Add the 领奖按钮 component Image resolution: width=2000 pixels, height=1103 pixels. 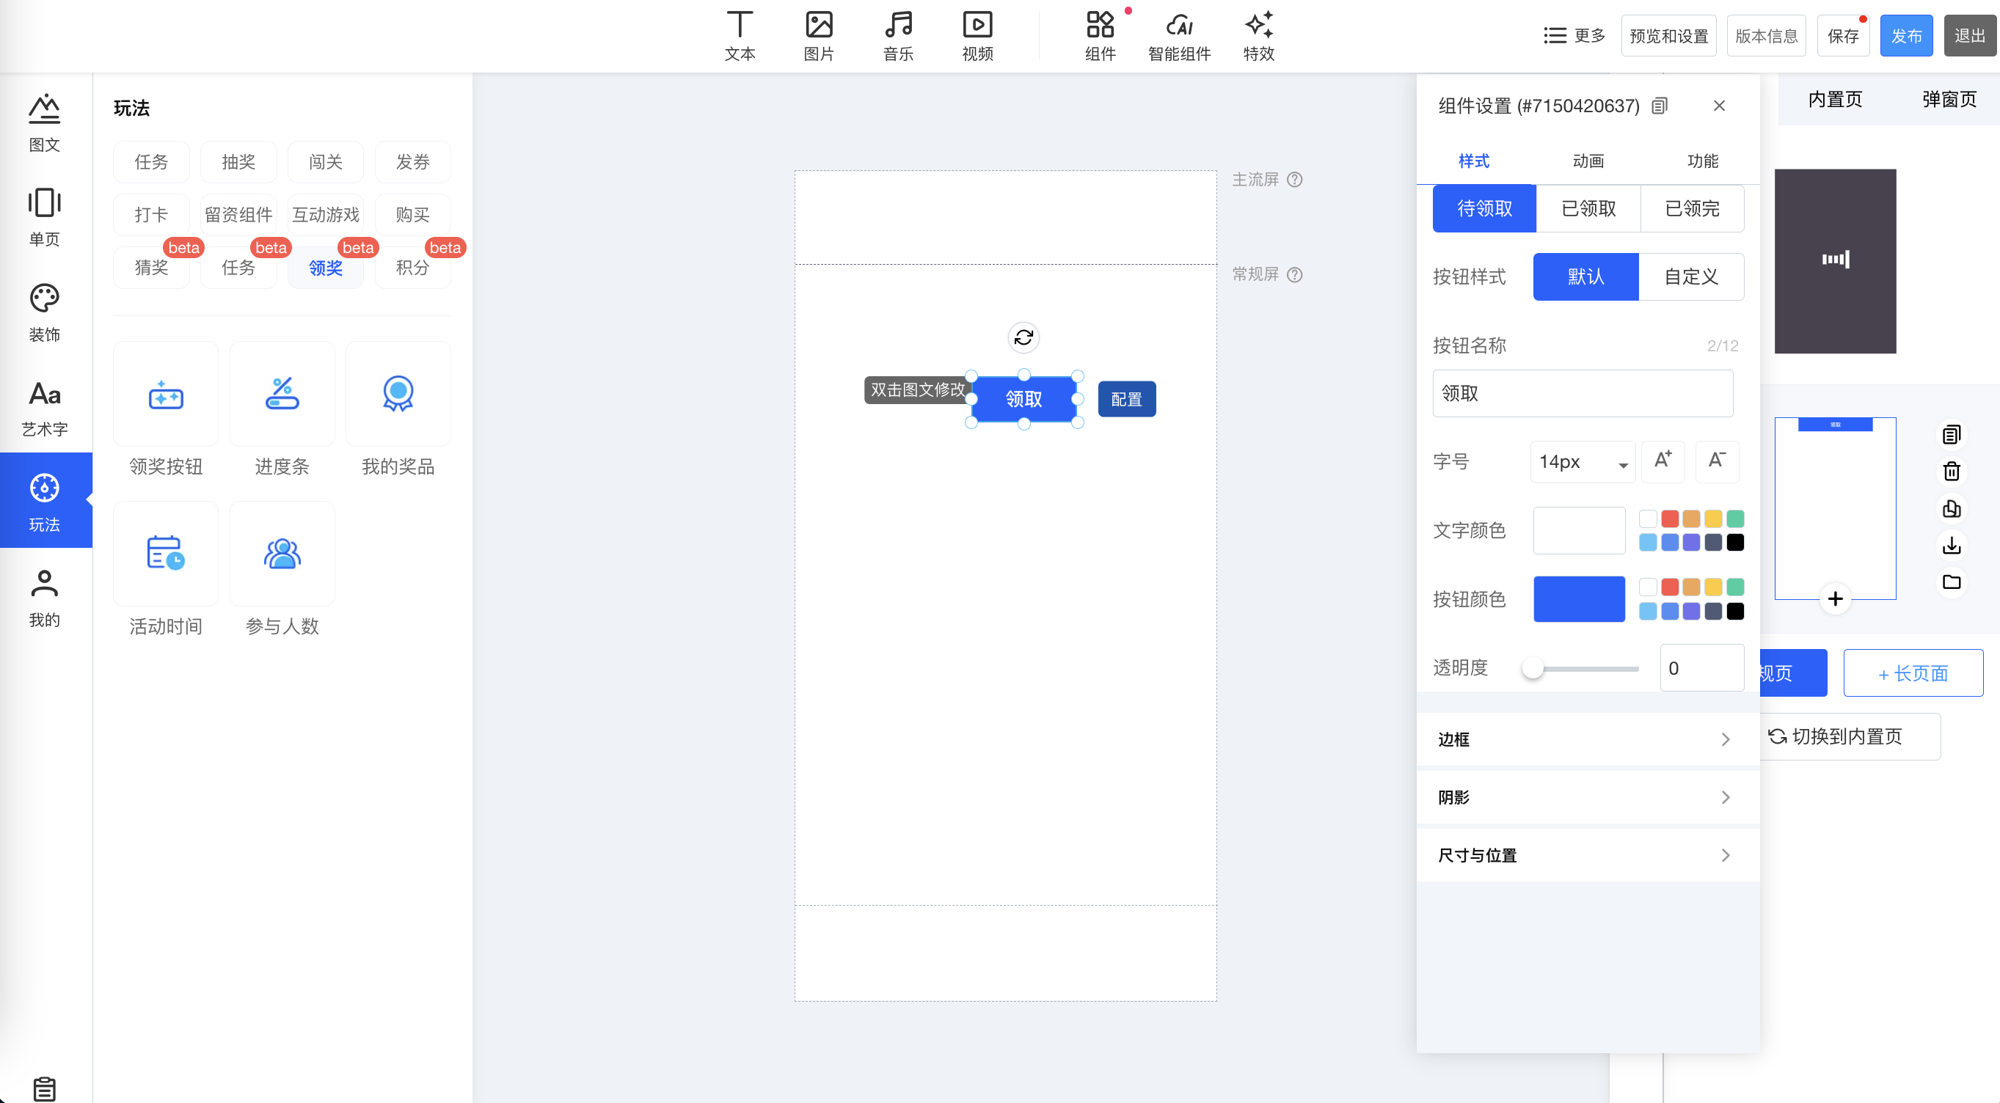click(165, 395)
